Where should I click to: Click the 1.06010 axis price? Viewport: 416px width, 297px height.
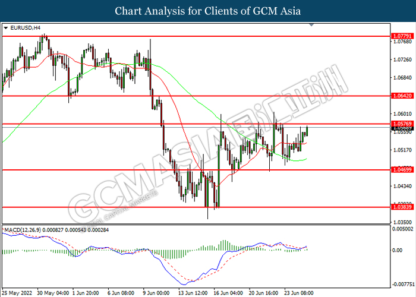pyautogui.click(x=403, y=114)
